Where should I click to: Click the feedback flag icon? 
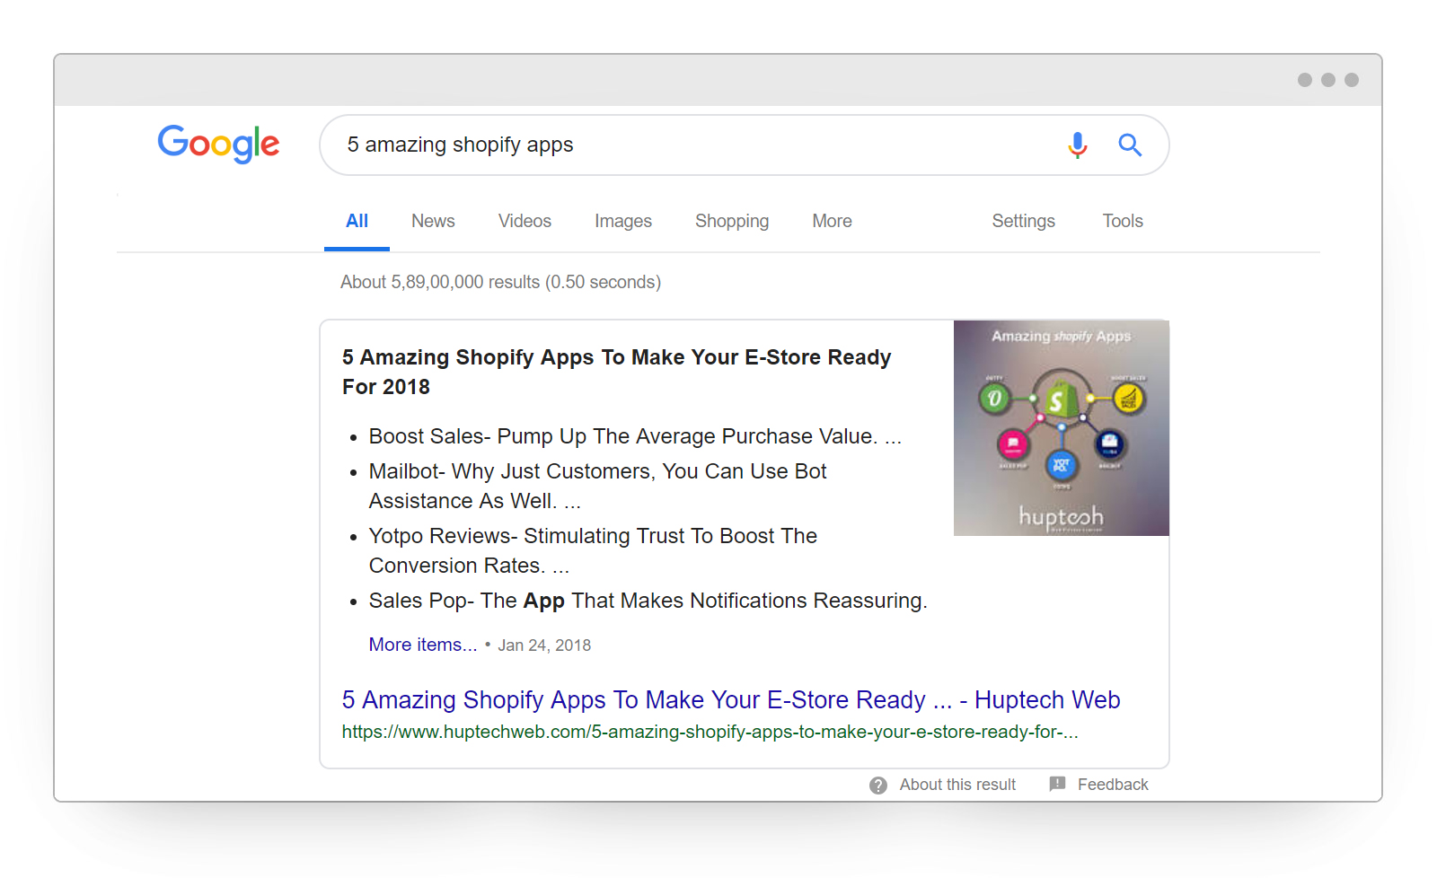[1057, 784]
